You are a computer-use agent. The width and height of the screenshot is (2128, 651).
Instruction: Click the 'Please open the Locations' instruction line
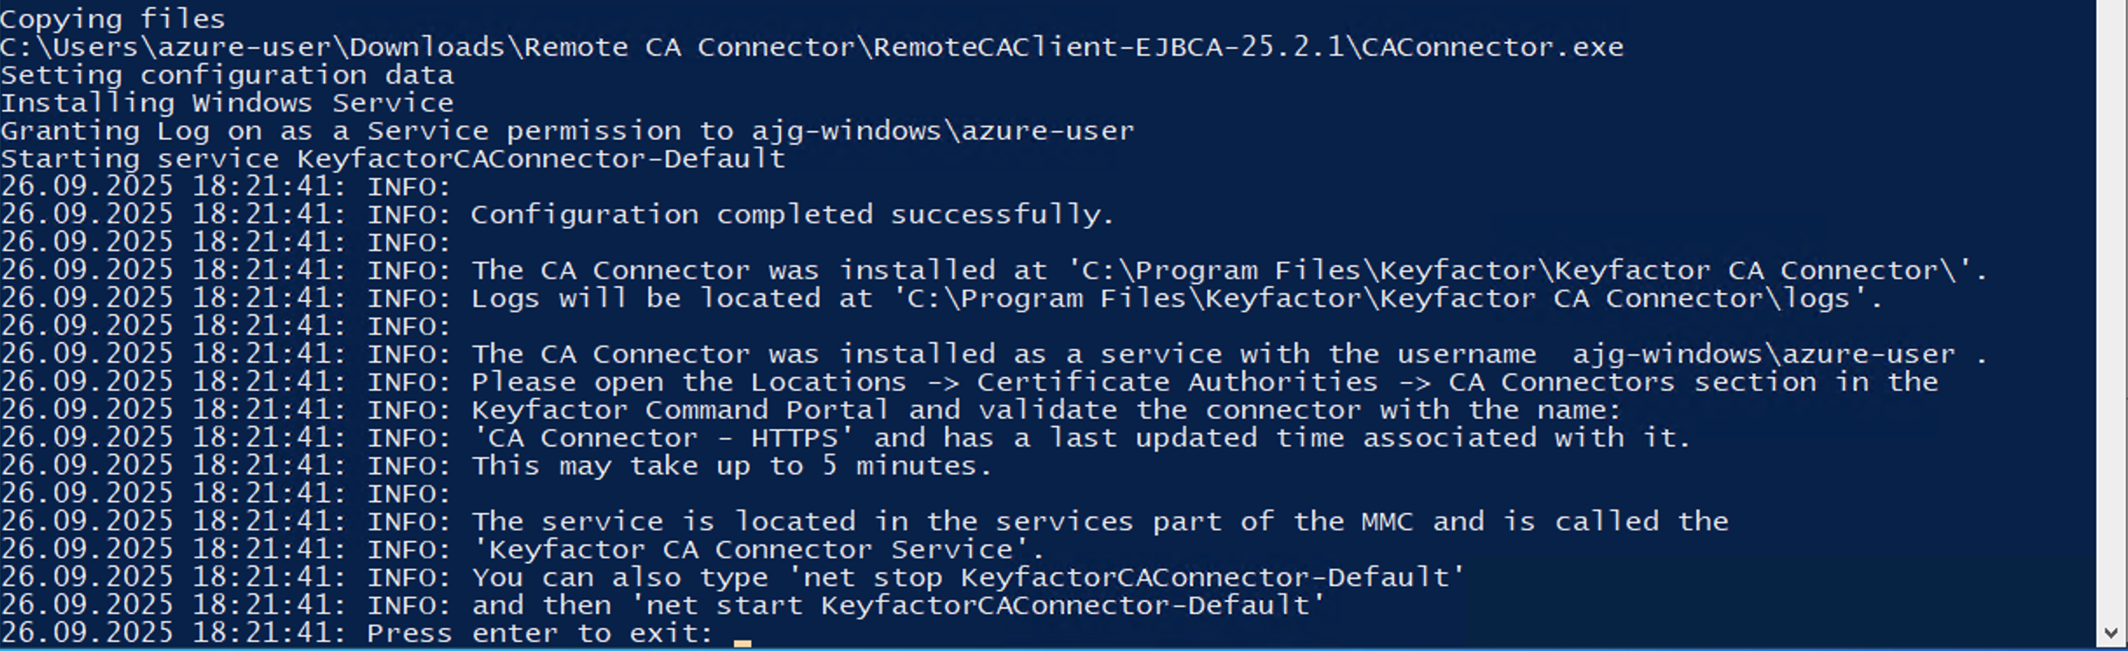pos(1204,382)
